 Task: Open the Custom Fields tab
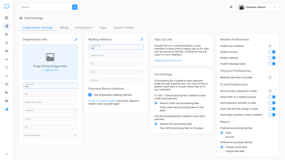coord(123,28)
